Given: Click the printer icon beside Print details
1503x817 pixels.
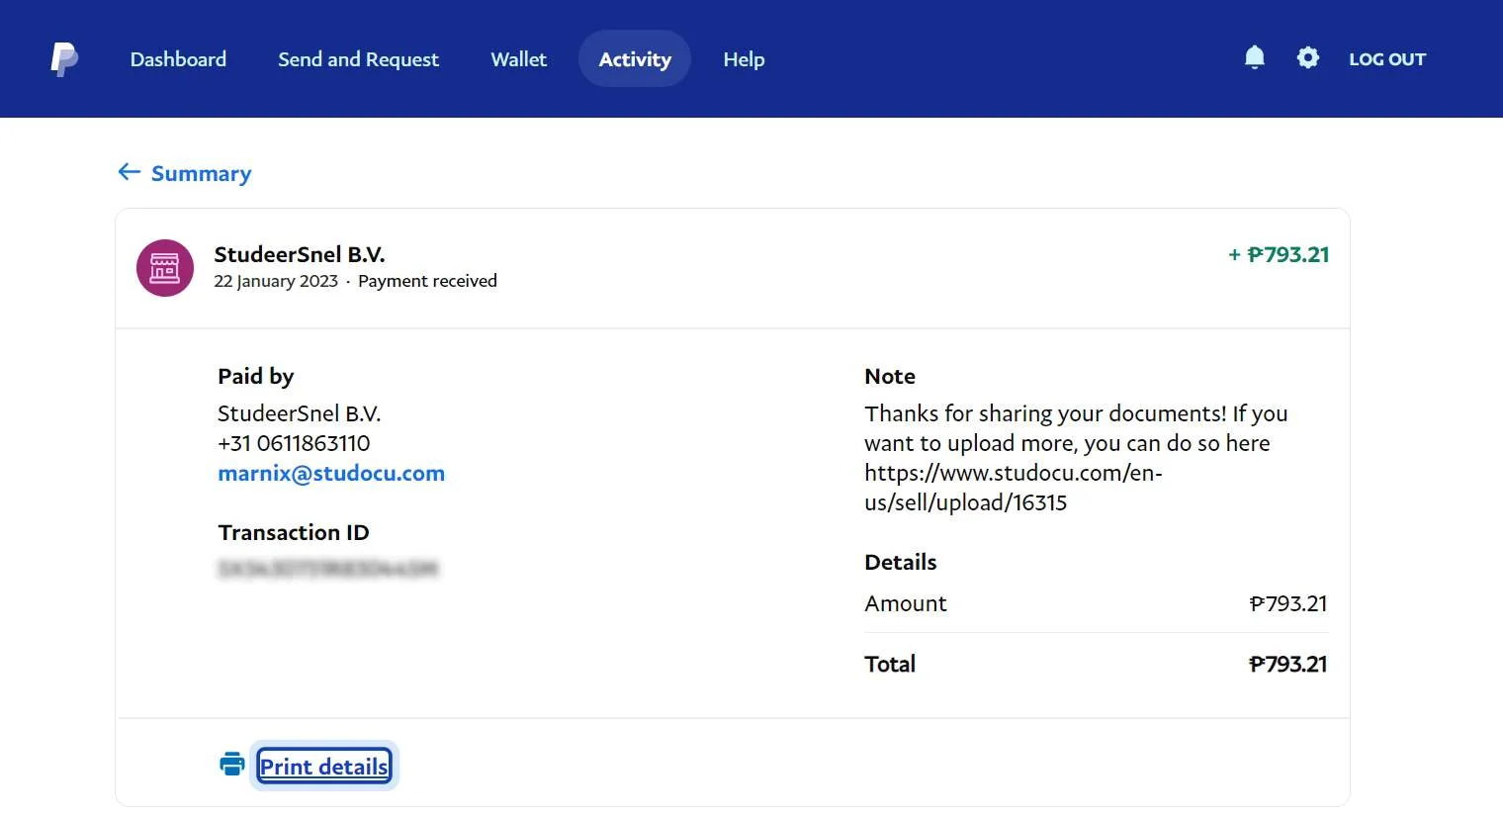Looking at the screenshot, I should (x=232, y=765).
